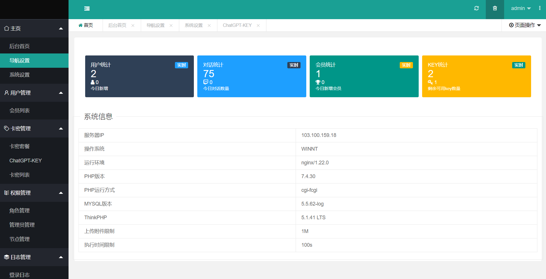
Task: Click the layers icon beside 日志管理
Action: [7, 257]
